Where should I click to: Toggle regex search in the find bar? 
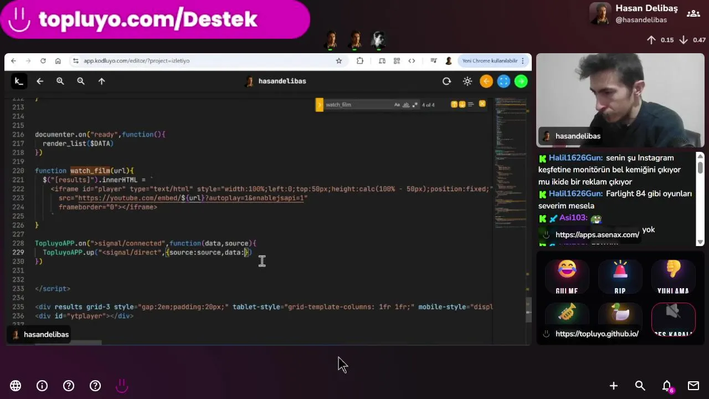coord(414,105)
